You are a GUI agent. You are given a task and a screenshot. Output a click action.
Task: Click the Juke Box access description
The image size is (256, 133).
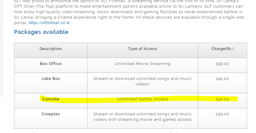coord(143,81)
